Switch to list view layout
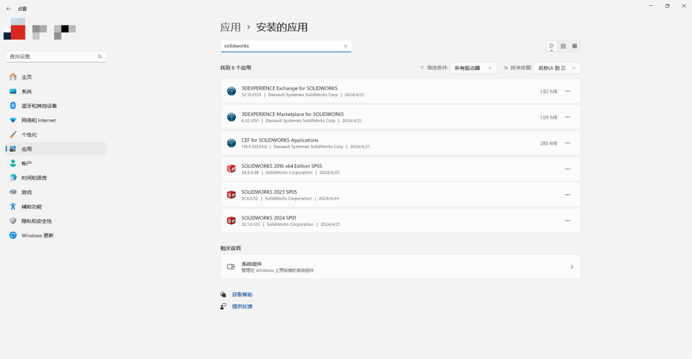This screenshot has height=359, width=692. (x=552, y=46)
